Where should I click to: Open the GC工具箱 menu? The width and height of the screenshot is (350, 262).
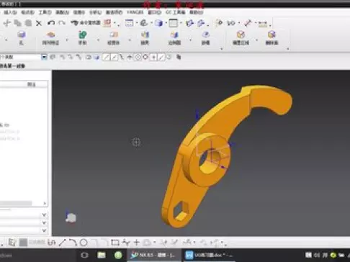(176, 12)
